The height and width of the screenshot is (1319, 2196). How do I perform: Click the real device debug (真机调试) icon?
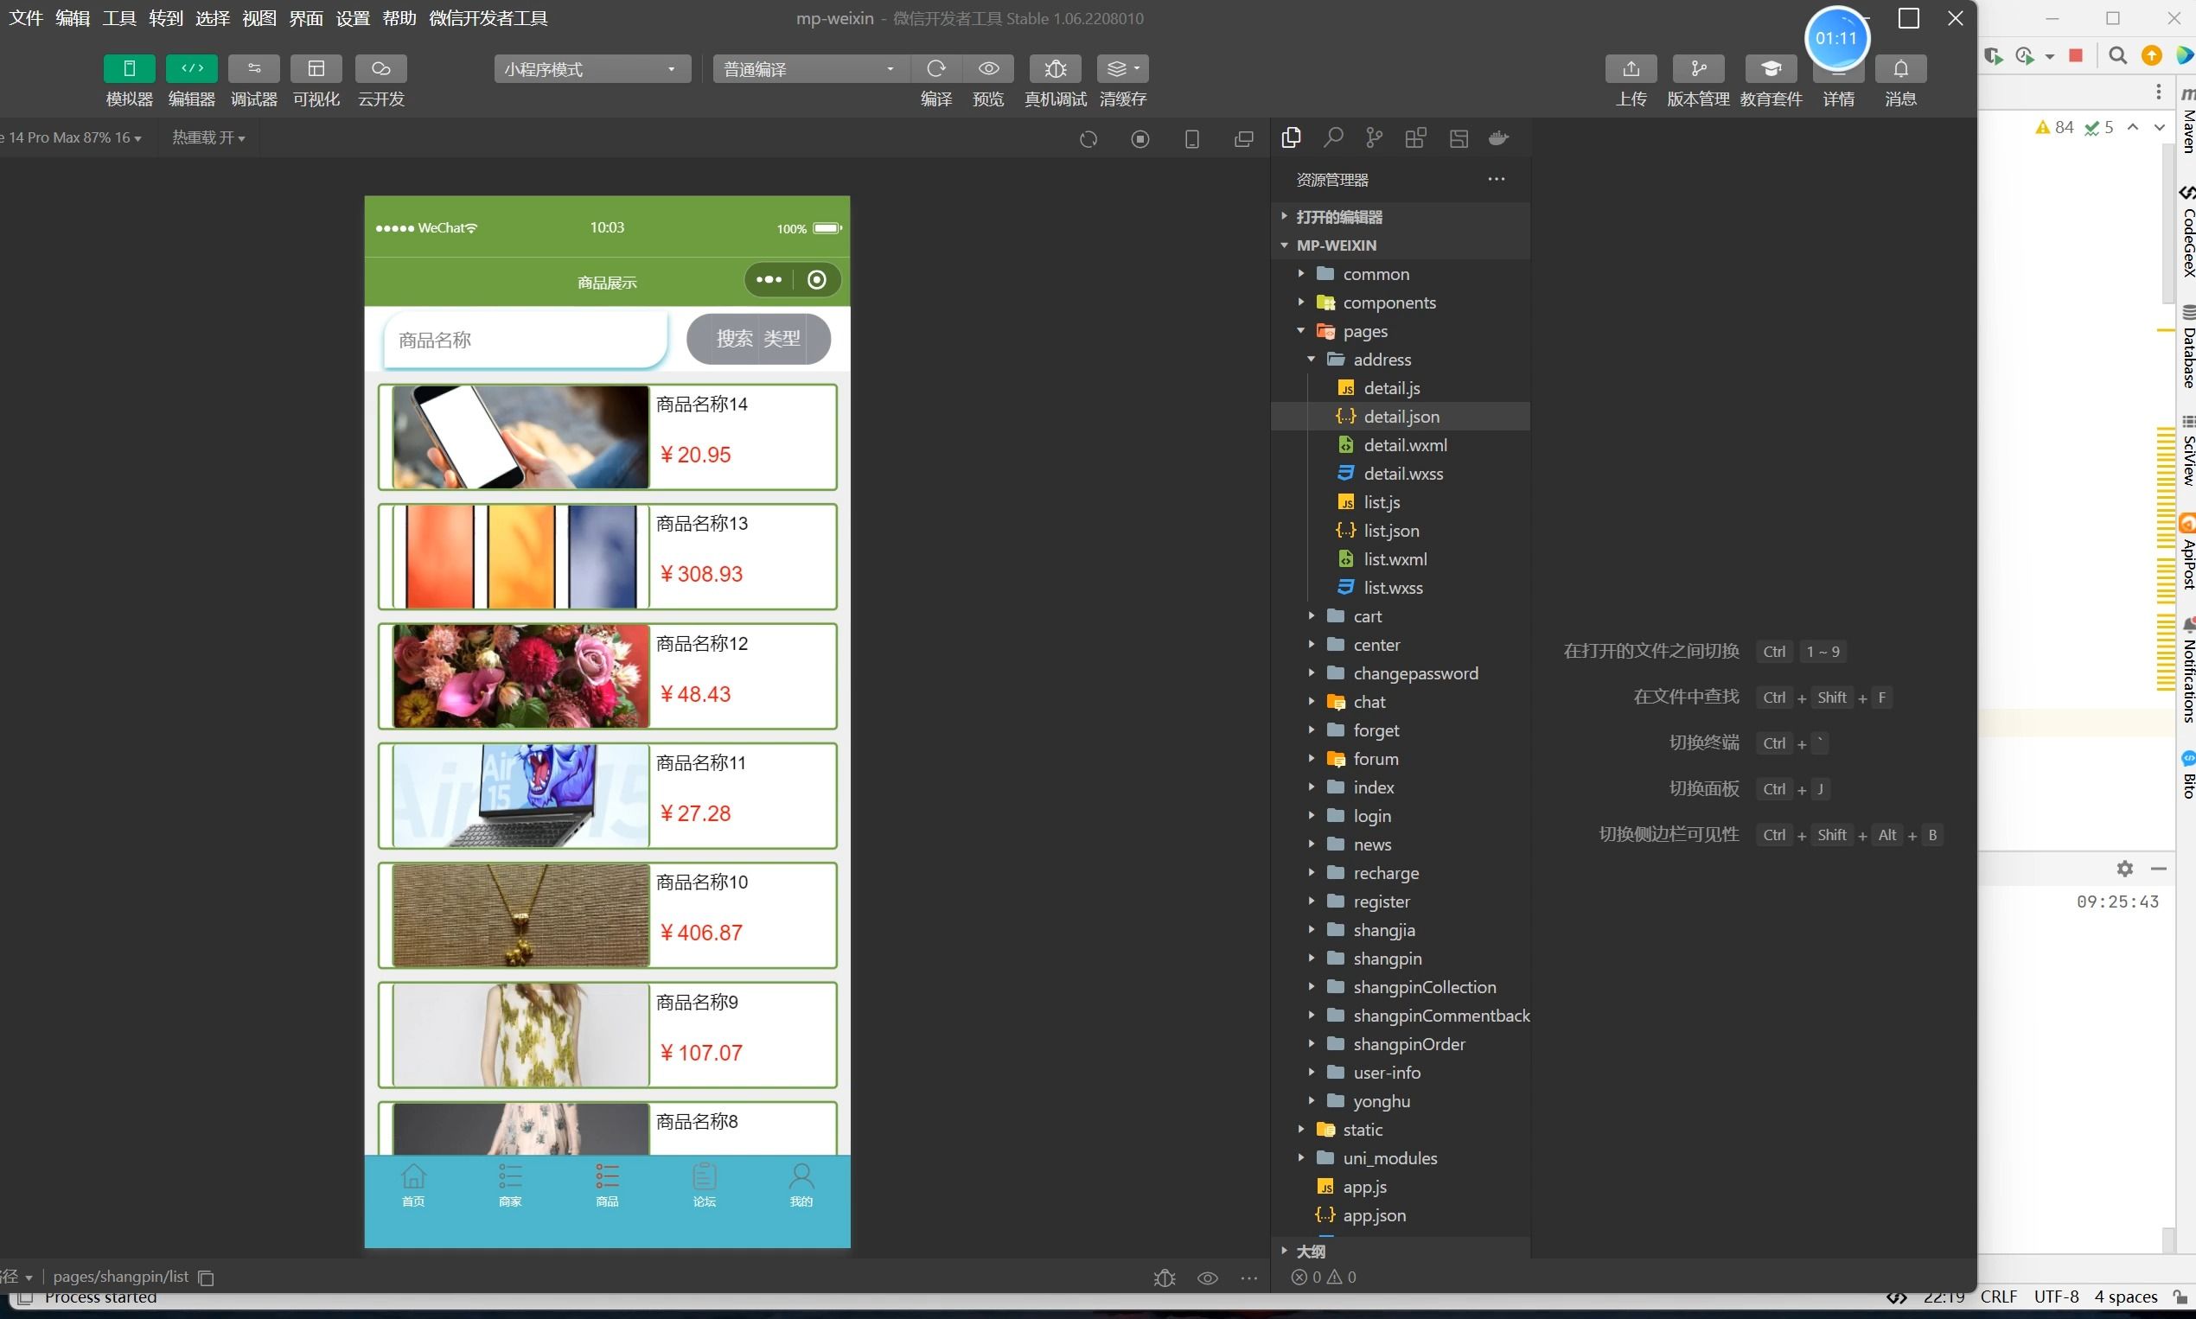click(x=1055, y=68)
